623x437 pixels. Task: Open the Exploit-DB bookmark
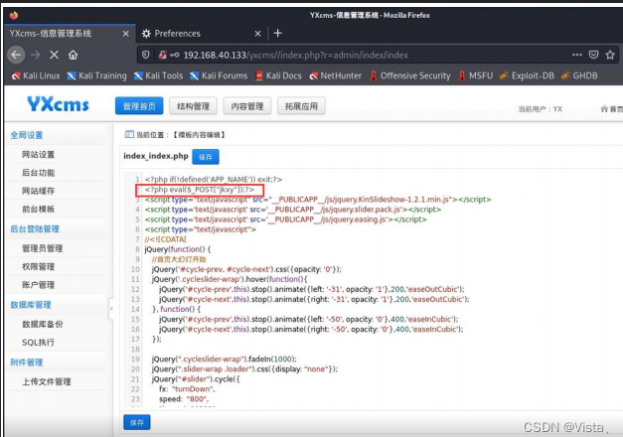tap(527, 75)
